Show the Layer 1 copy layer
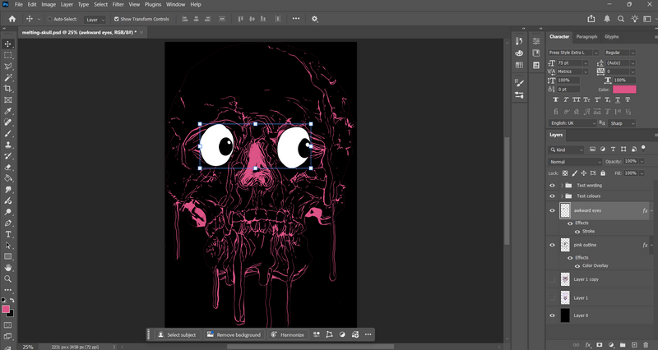658x350 pixels. (x=552, y=279)
